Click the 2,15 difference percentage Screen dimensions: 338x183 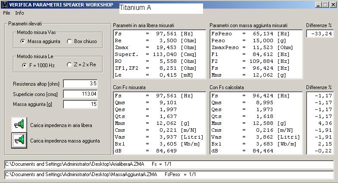click(325, 144)
